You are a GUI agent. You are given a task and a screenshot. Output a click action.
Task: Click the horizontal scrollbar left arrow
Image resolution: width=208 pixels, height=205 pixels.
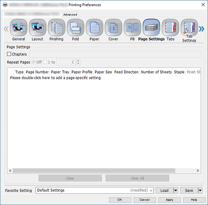point(10,170)
